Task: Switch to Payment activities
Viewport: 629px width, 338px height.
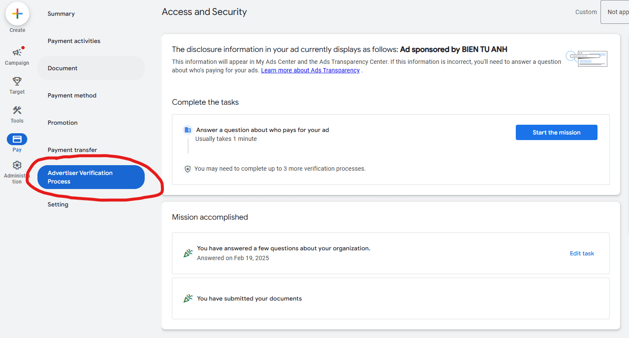Action: [74, 41]
